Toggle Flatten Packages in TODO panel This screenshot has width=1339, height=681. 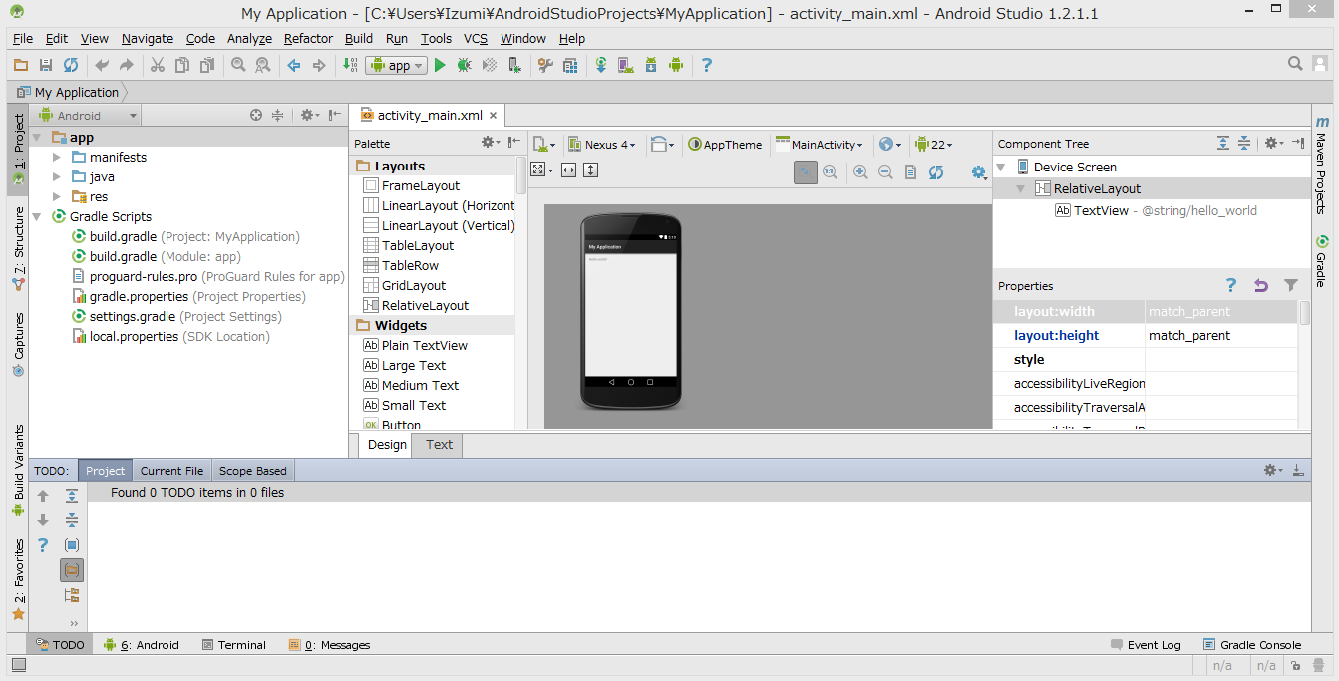72,595
